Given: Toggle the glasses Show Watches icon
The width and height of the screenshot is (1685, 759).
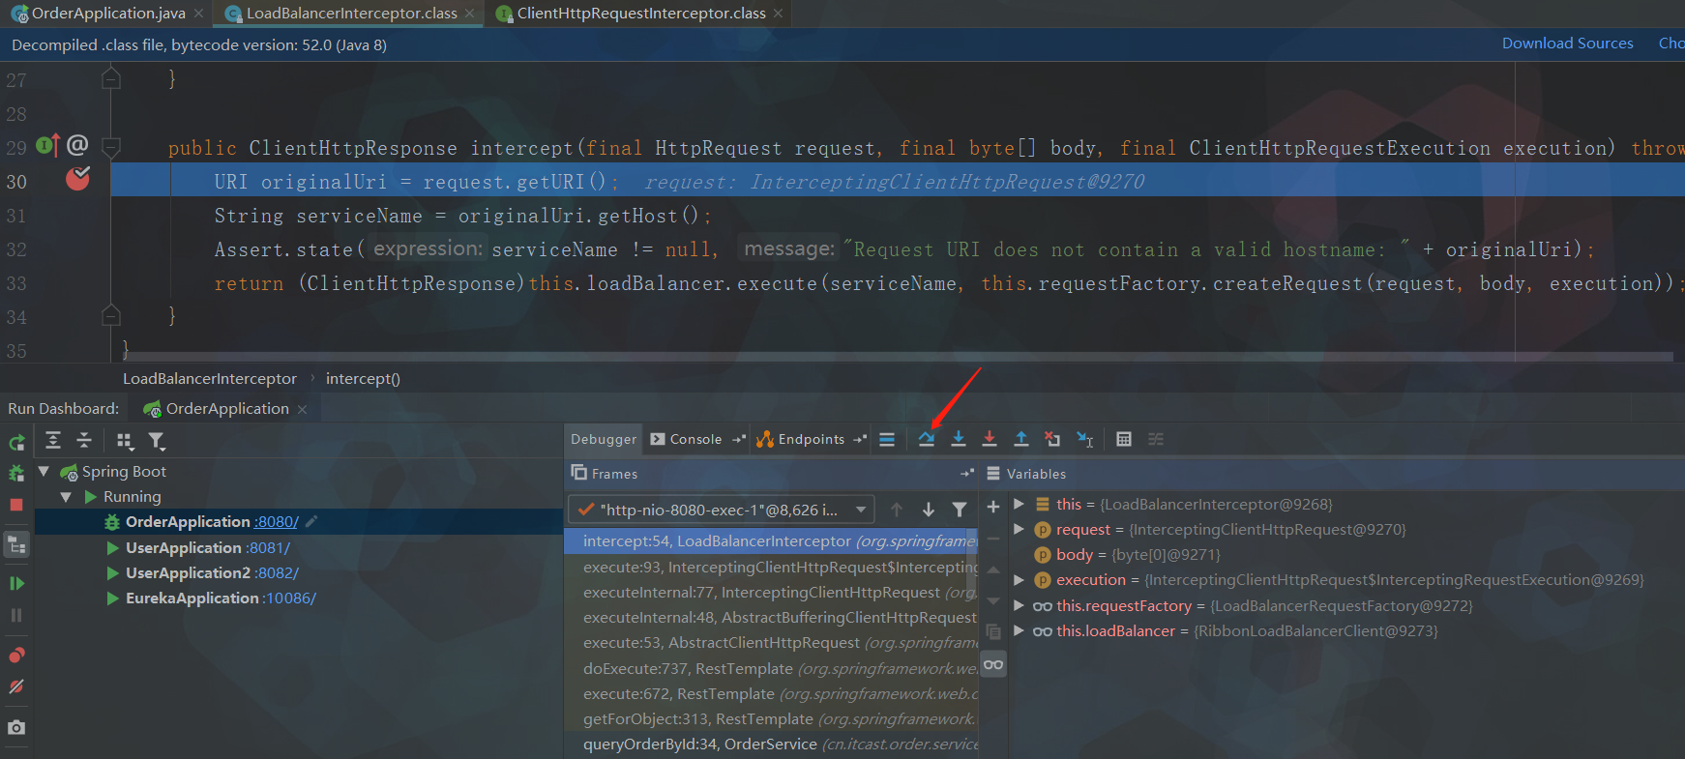Looking at the screenshot, I should coord(993,664).
